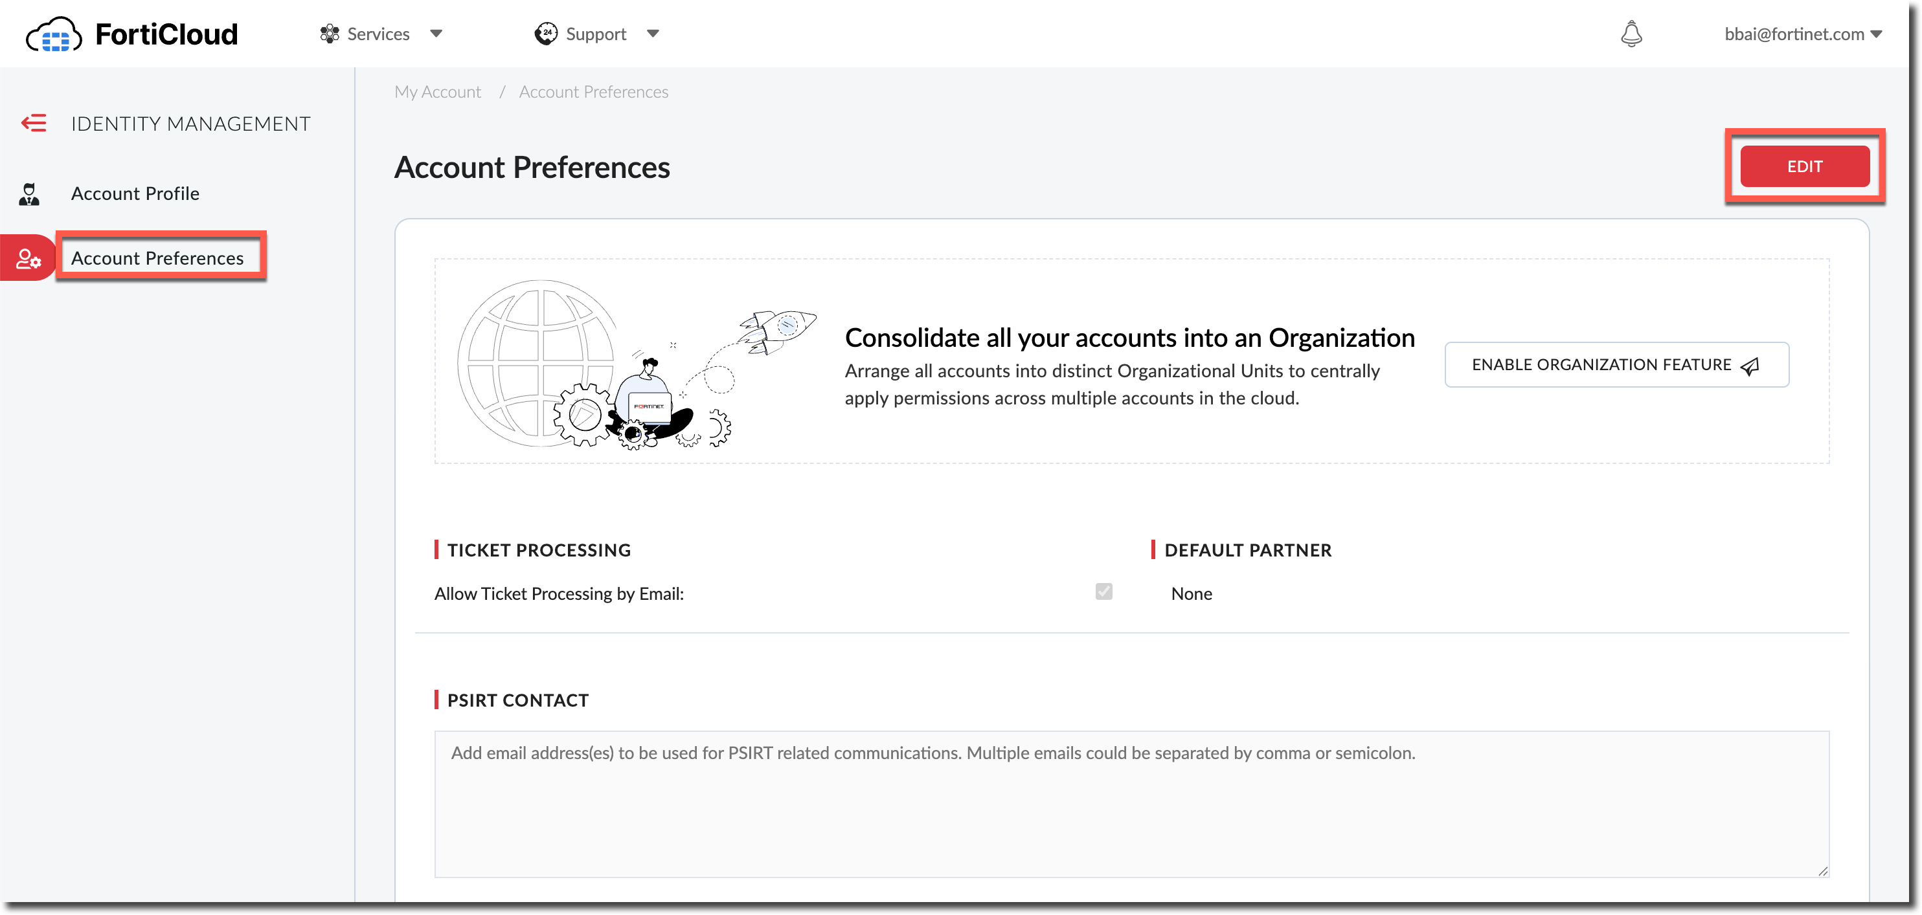Select Account Preferences in sidebar
Screen dimensions: 1922x915
coord(157,258)
